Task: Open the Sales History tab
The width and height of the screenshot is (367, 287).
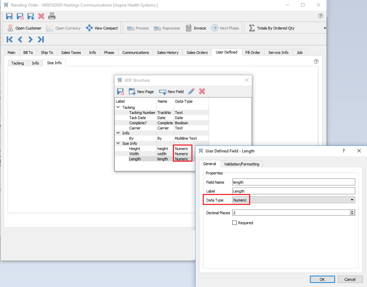Action: (168, 52)
